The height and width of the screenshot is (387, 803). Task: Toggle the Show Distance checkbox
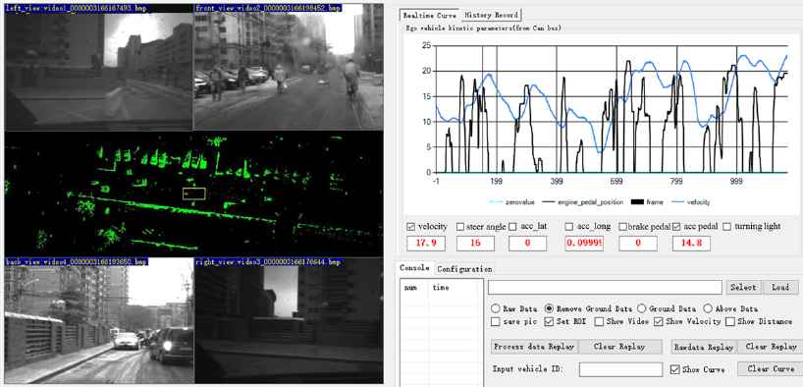click(730, 321)
